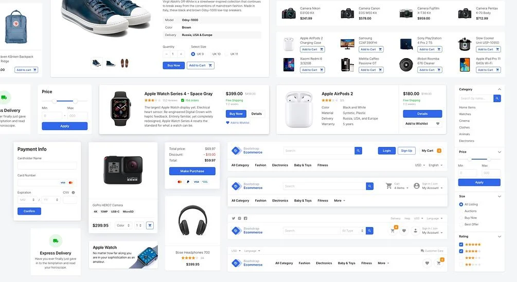The image size is (517, 282).
Task: Open the Color dropdown on the GoPro card
Action: pos(123,225)
